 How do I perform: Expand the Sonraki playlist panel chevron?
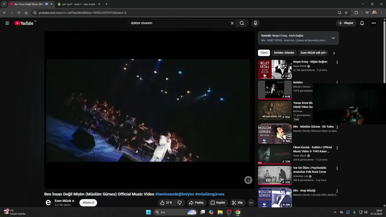(333, 38)
